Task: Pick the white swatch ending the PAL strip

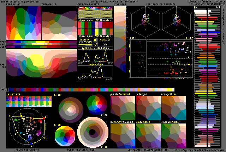Action: tap(173, 90)
